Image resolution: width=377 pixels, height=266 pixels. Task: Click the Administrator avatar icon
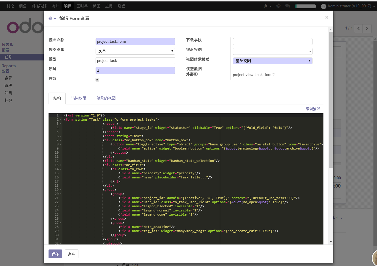(323, 6)
